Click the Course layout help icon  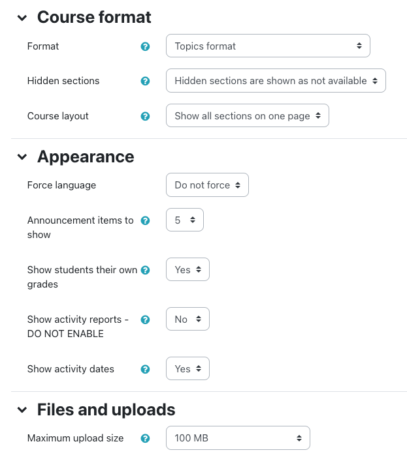(x=145, y=116)
